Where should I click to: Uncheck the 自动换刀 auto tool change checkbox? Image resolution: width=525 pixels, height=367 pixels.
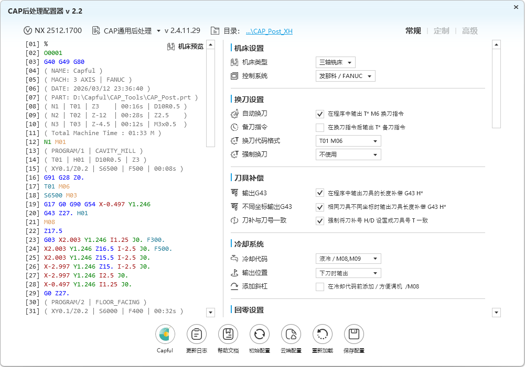(320, 114)
